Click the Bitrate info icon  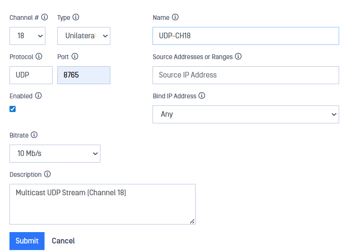34,135
